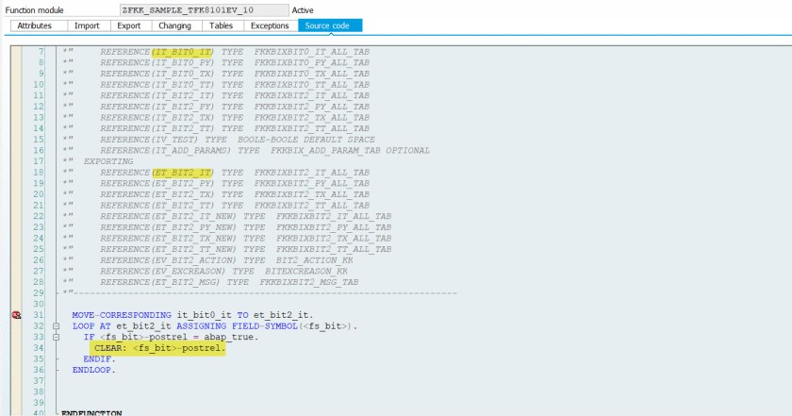Screen dimensions: 792x416
Task: Switch to the Export tab
Action: click(x=129, y=25)
